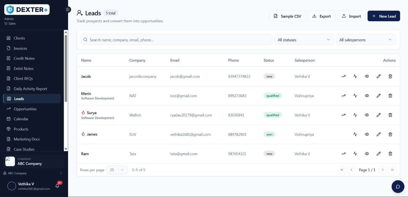Open activity pulse icon for Surya
Screen dimensions: 408x197
tap(355, 115)
